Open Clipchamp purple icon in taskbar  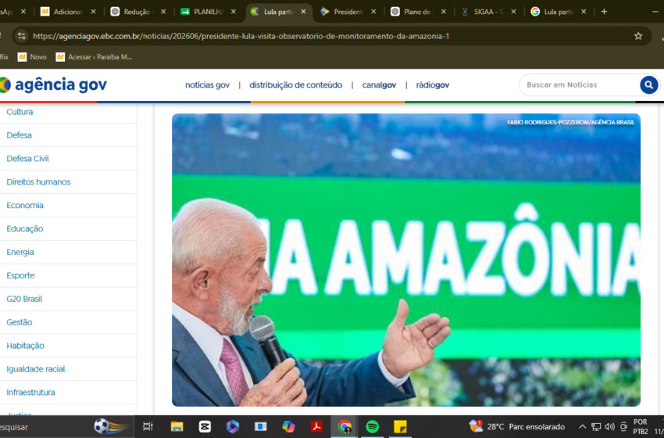[233, 426]
